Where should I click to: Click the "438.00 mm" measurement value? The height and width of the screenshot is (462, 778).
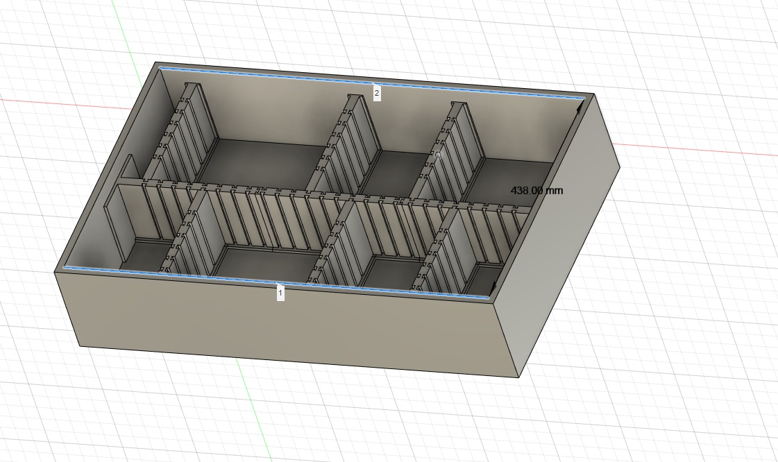pyautogui.click(x=536, y=190)
